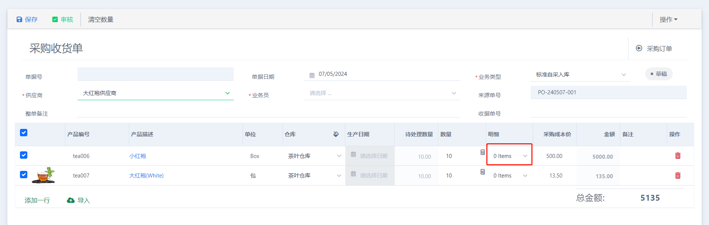Expand the 0 Items detail dropdown for tea006
709x225 pixels.
(510, 156)
